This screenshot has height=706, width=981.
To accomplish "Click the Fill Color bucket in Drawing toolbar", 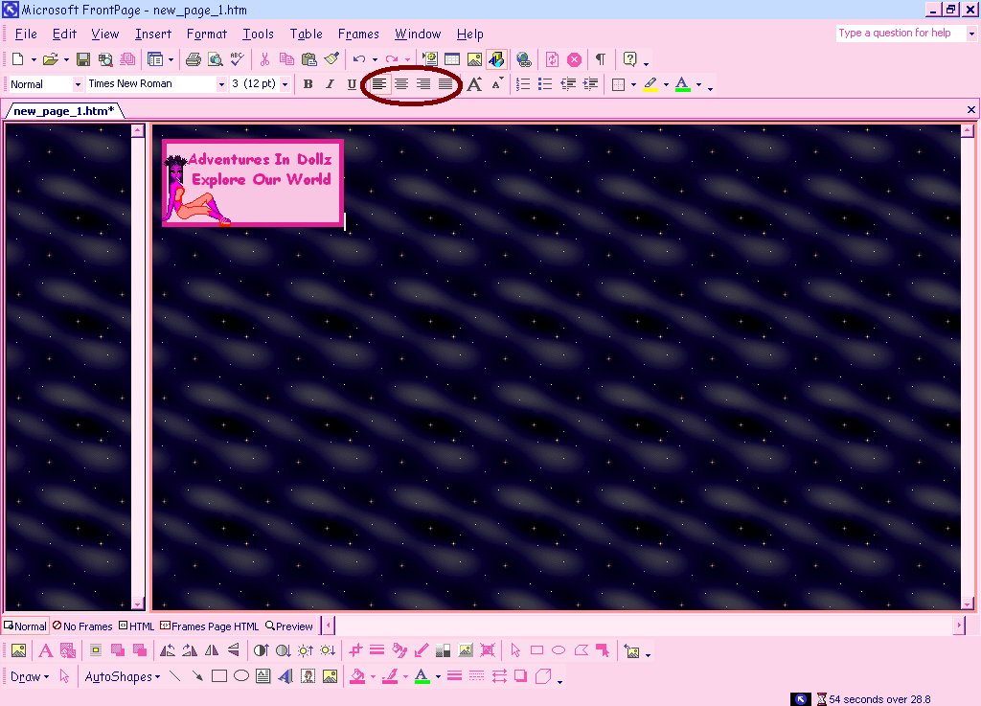I will tap(357, 676).
